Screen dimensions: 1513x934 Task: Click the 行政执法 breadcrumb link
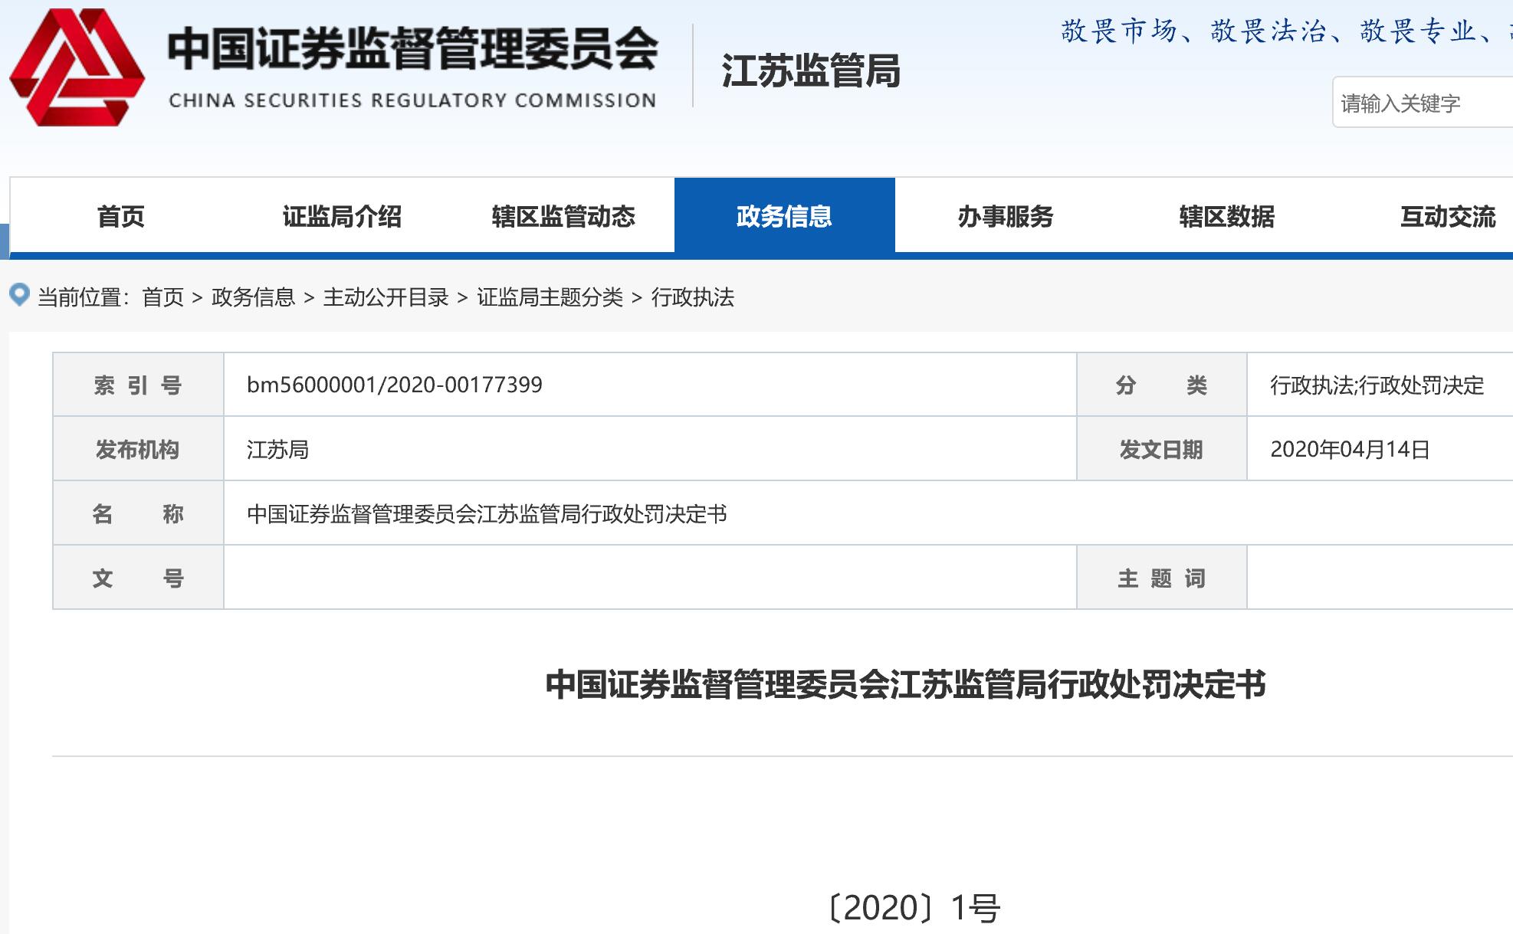pos(692,297)
